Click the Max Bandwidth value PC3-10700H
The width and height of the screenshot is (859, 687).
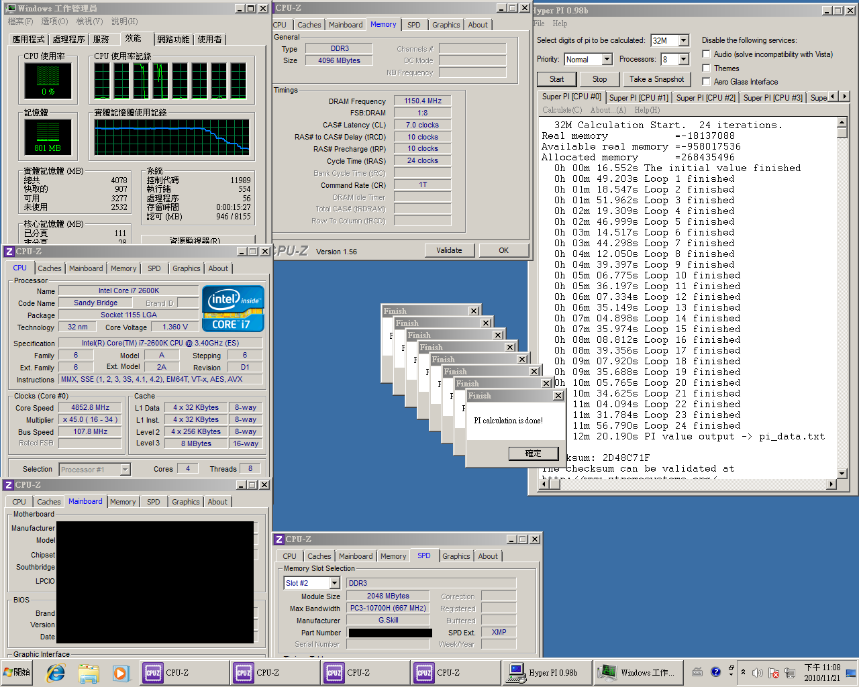coord(388,609)
